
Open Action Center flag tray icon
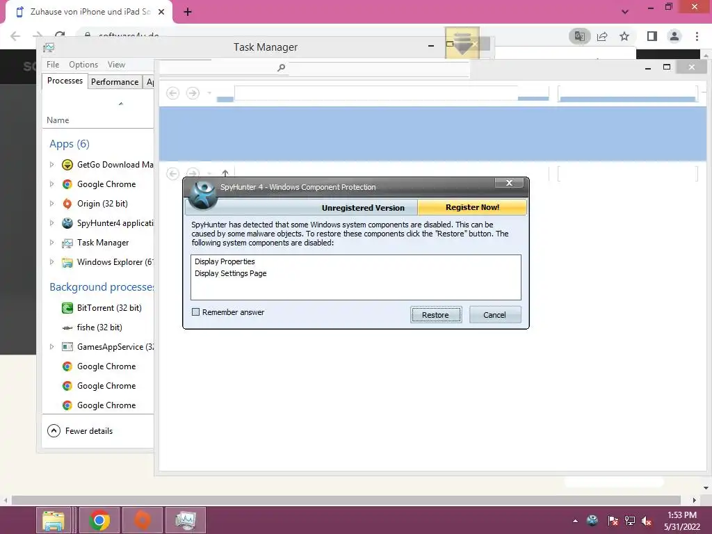pyautogui.click(x=613, y=521)
